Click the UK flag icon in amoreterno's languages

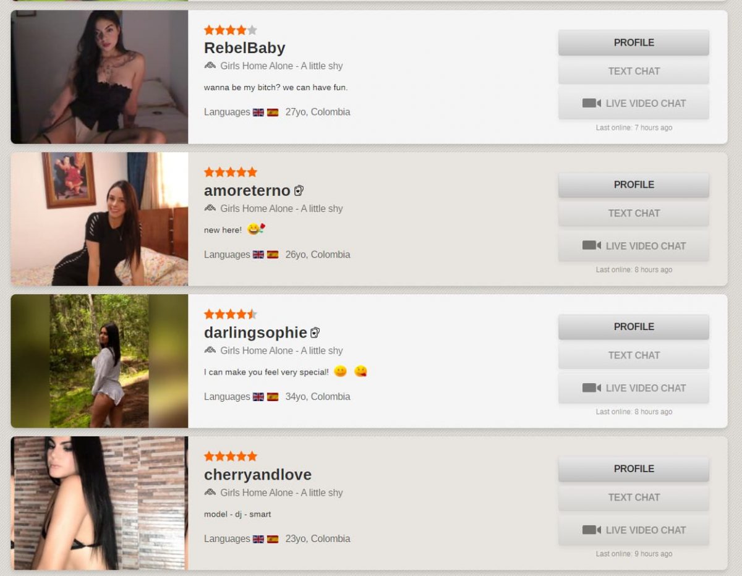pyautogui.click(x=258, y=255)
